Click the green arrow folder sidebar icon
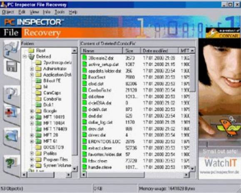 [12, 136]
